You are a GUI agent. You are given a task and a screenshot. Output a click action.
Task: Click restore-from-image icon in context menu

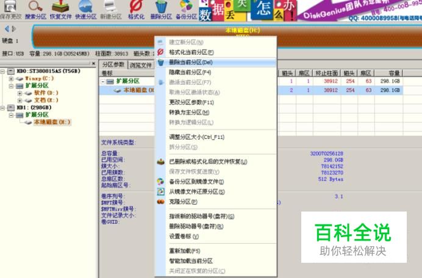160,191
